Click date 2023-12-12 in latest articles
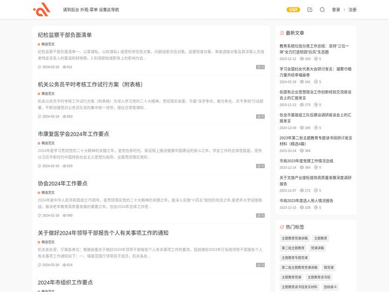Screen dimensions: 389x292 288,59
